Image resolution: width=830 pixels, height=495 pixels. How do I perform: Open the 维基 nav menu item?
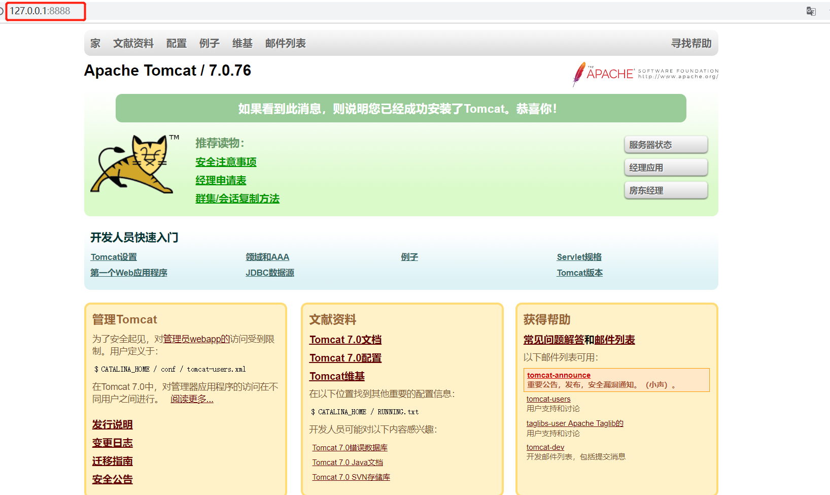tap(243, 44)
